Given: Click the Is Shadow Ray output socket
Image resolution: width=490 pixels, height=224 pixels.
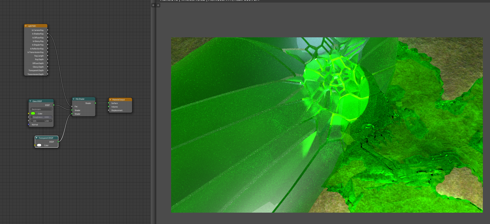Looking at the screenshot, I should coord(47,33).
